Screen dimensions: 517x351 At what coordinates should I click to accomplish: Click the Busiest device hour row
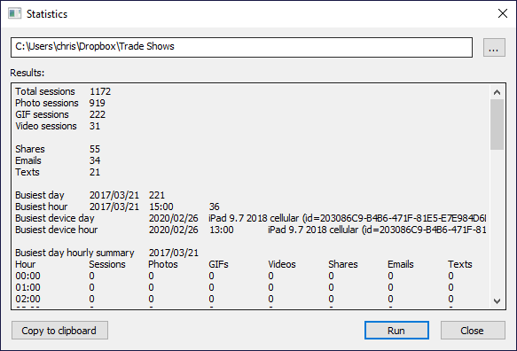251,230
